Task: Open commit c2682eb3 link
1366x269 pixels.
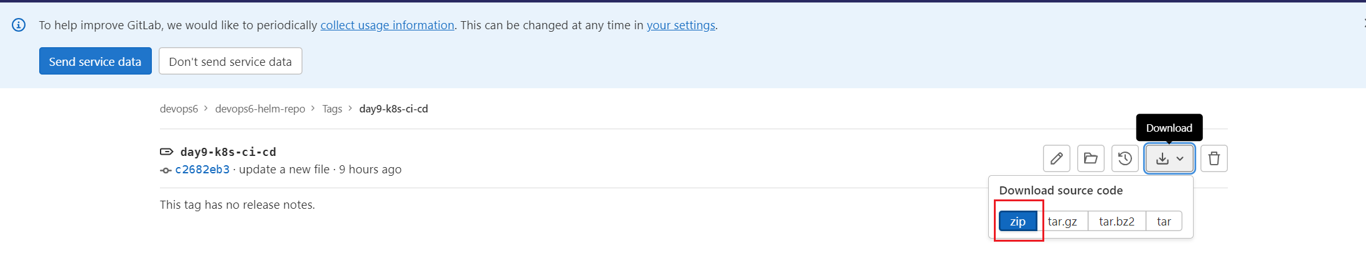Action: point(202,170)
